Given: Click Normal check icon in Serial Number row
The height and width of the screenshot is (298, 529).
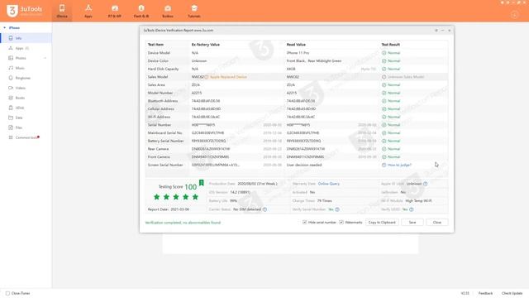Looking at the screenshot, I should tap(384, 125).
